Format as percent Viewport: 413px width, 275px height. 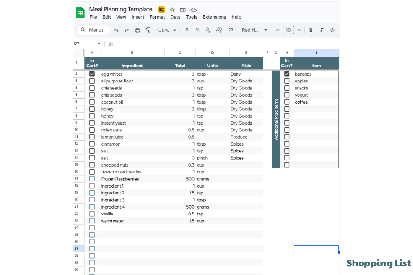197,30
